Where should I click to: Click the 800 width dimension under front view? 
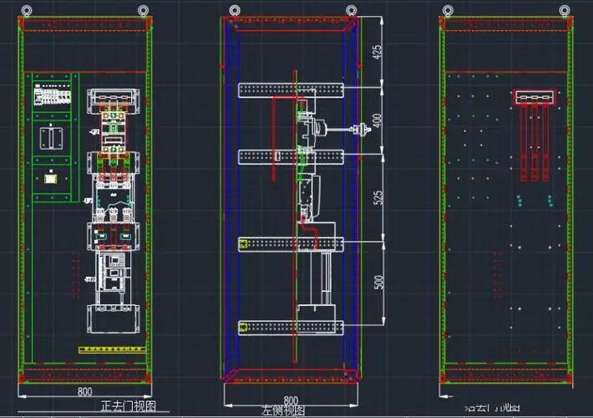[84, 391]
